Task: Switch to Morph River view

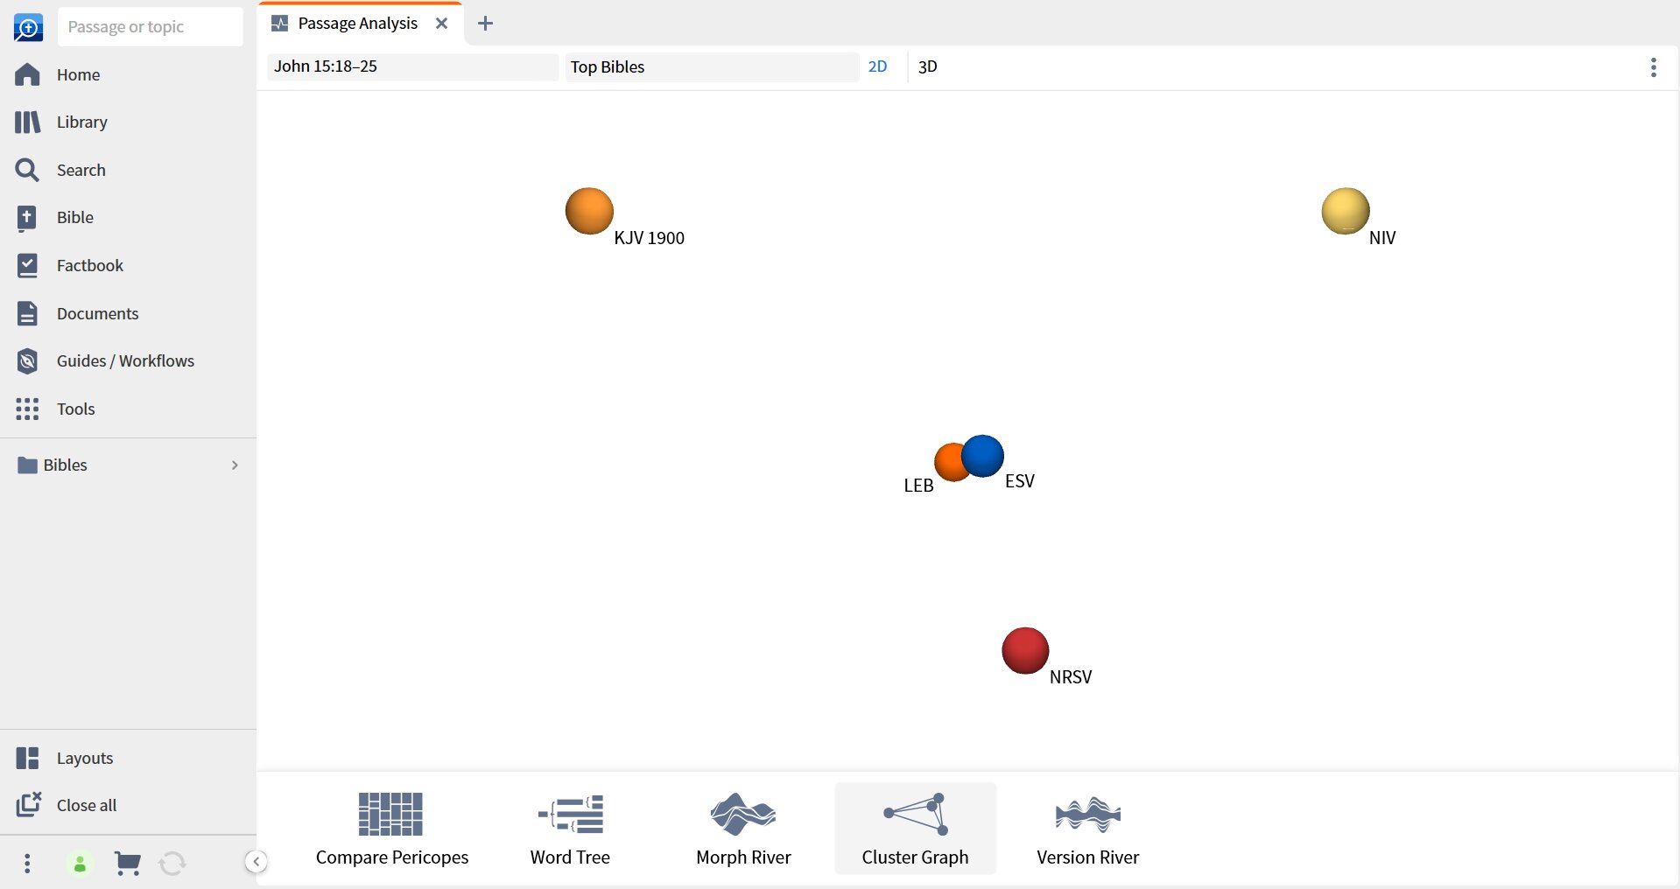Action: click(x=743, y=829)
